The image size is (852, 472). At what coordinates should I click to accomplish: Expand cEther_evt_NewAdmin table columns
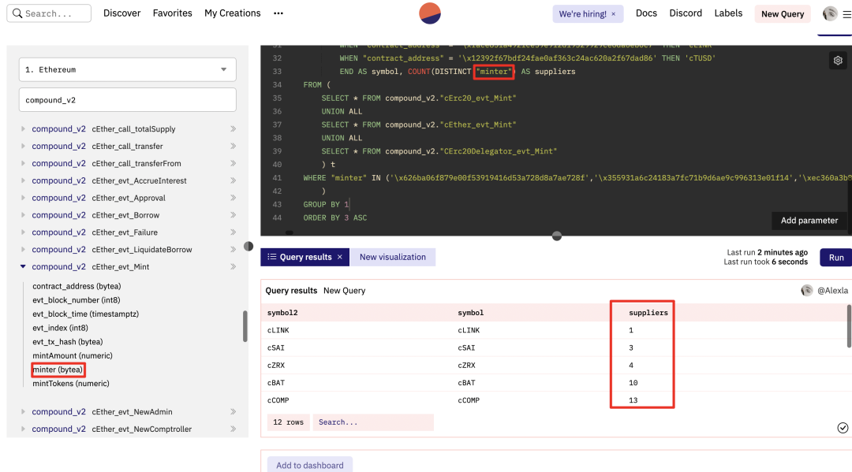click(x=23, y=412)
